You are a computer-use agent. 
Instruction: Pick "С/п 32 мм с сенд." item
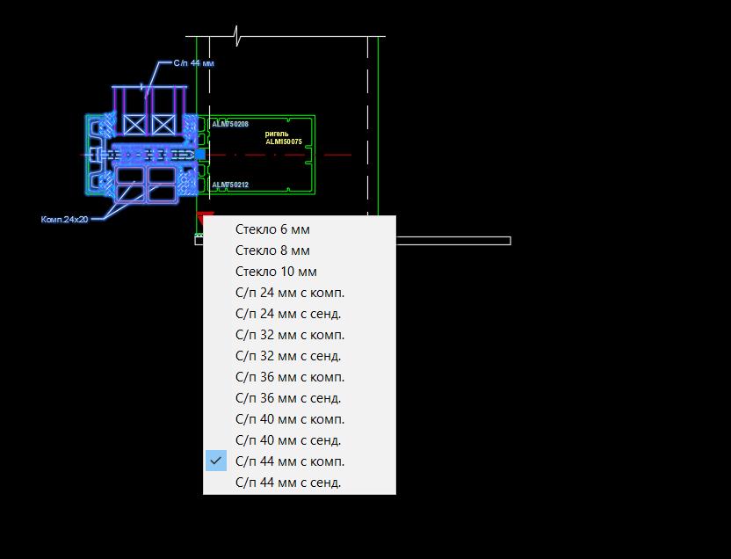(x=288, y=356)
